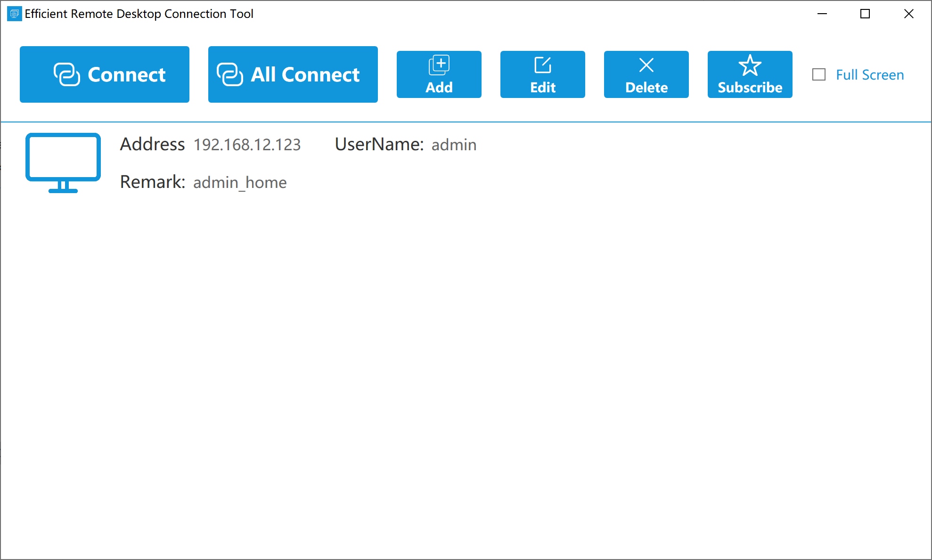Click the Edit pencil icon
Screen dimensions: 932x560
(542, 65)
